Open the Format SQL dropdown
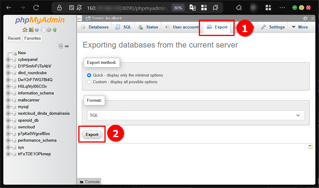 click(195, 115)
